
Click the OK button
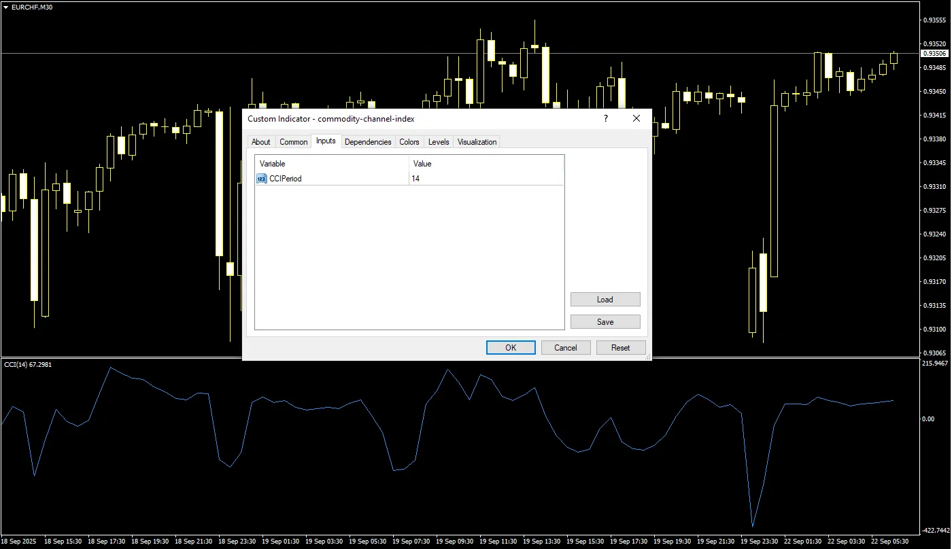tap(511, 347)
